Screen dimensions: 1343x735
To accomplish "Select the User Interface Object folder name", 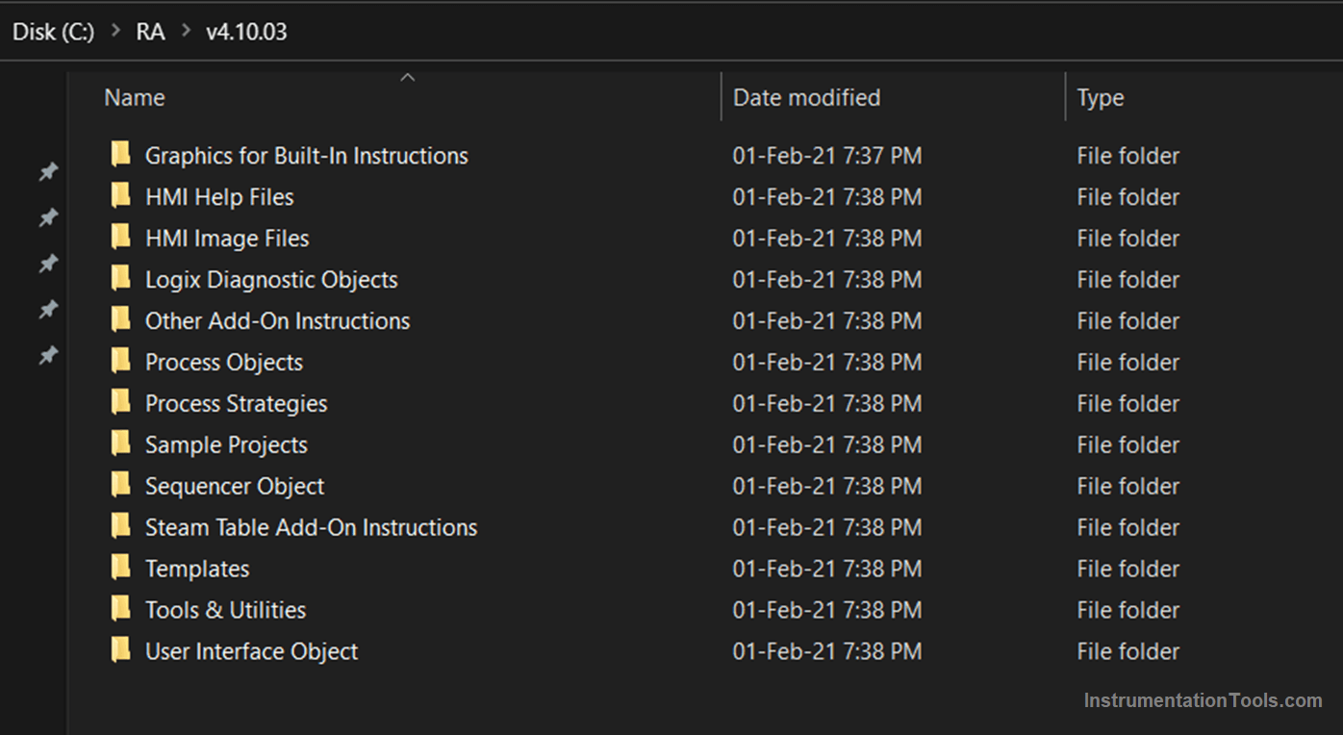I will [252, 652].
